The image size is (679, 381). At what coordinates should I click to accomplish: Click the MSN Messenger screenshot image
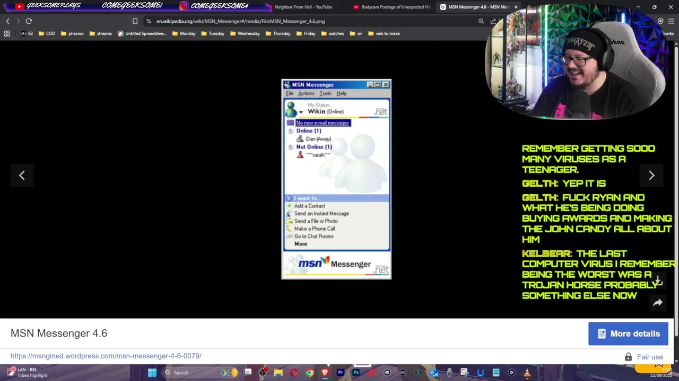(x=336, y=179)
